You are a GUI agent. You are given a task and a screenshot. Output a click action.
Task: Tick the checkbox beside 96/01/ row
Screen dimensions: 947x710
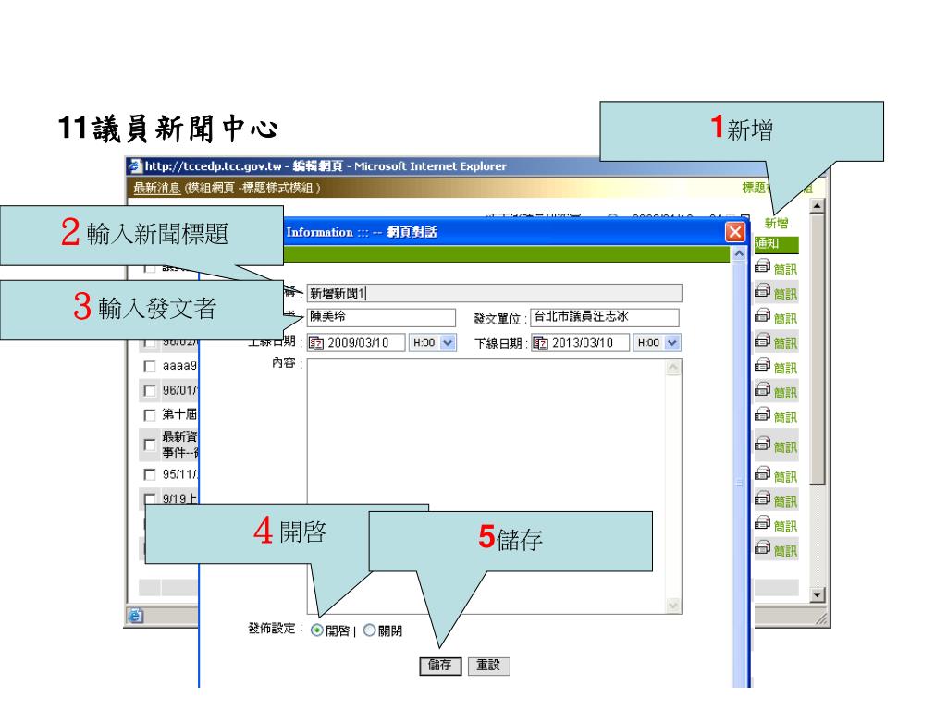coord(149,391)
